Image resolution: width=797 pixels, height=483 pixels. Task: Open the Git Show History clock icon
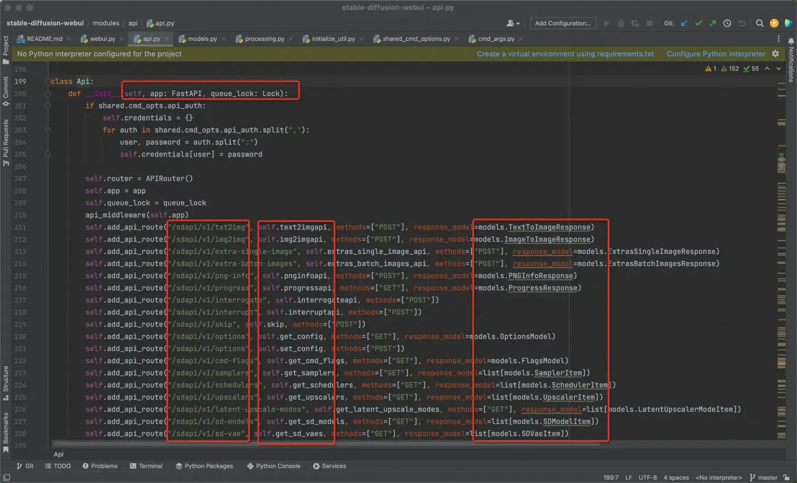pos(727,23)
